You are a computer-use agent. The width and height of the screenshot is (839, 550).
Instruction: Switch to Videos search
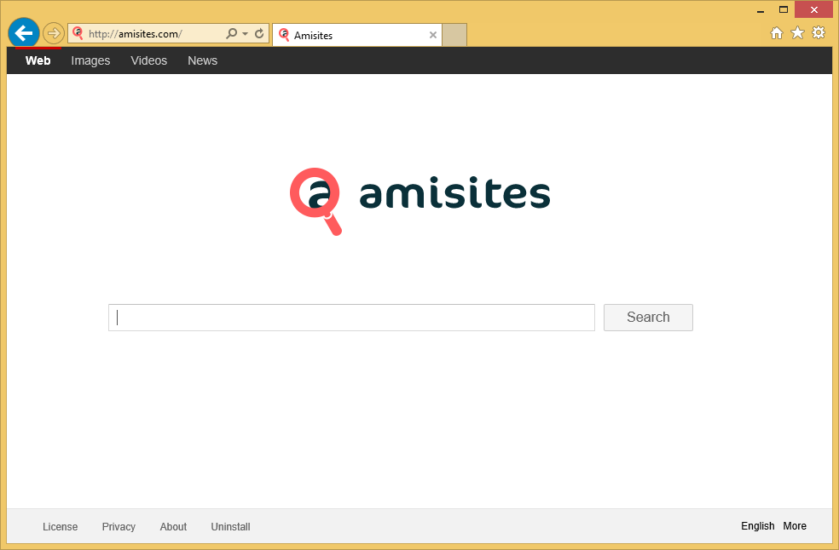(x=148, y=60)
